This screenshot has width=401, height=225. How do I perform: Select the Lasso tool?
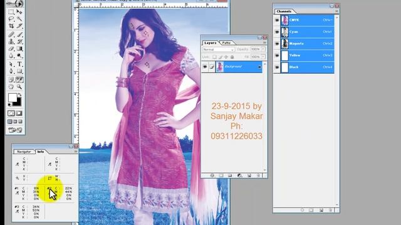coord(11,19)
